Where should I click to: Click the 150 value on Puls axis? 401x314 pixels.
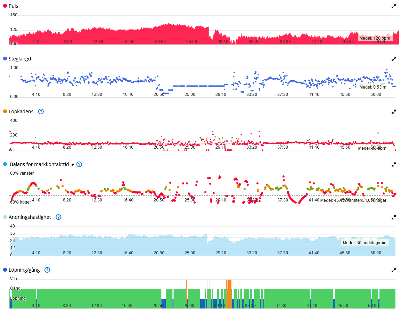pyautogui.click(x=14, y=15)
